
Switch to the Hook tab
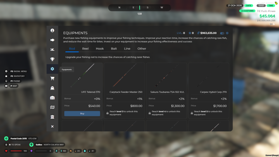pyautogui.click(x=100, y=49)
